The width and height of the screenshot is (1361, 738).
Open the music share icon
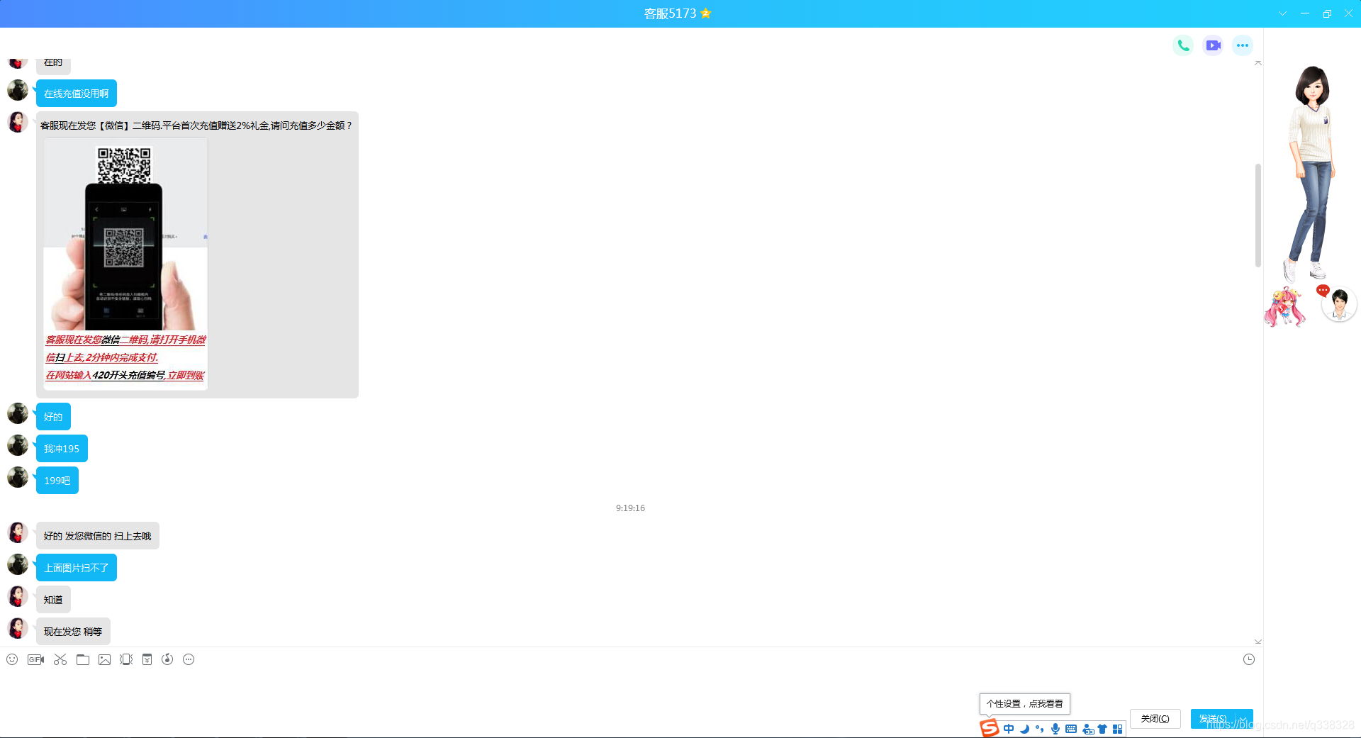pos(167,659)
